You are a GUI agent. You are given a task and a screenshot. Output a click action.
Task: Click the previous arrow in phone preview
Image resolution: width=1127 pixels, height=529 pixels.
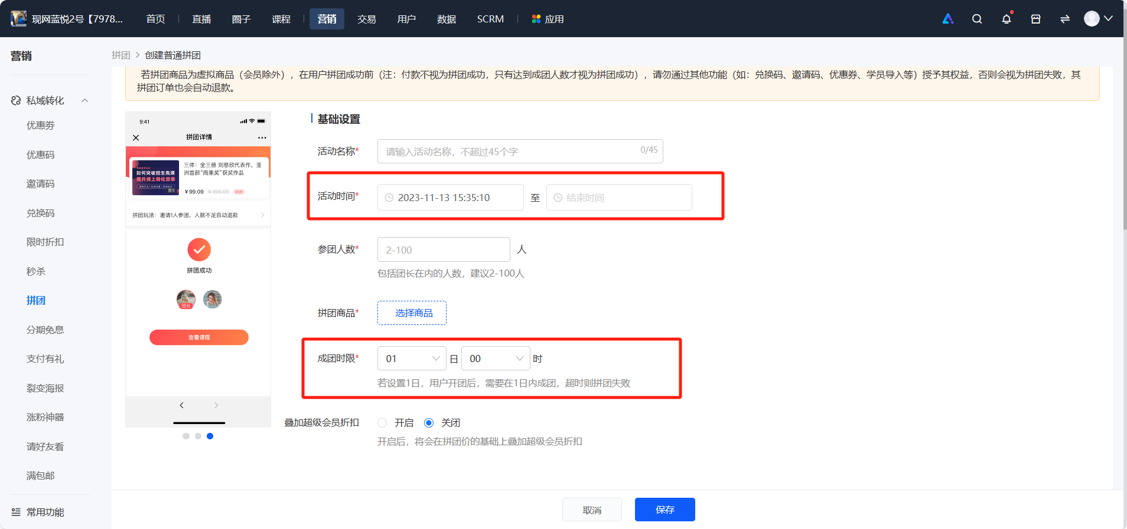click(182, 405)
